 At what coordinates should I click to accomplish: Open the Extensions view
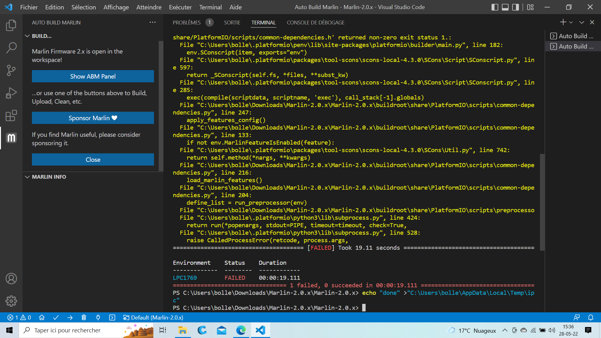(x=11, y=115)
